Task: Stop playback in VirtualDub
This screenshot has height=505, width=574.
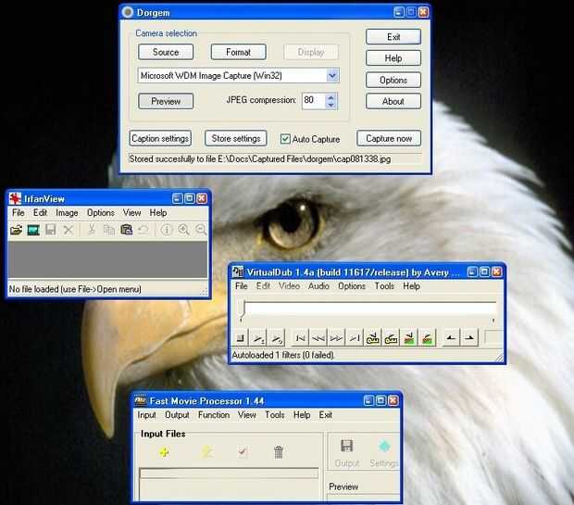Action: click(240, 338)
